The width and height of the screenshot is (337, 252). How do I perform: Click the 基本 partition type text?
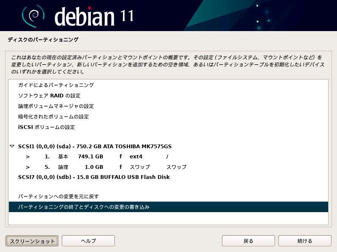tap(63, 157)
